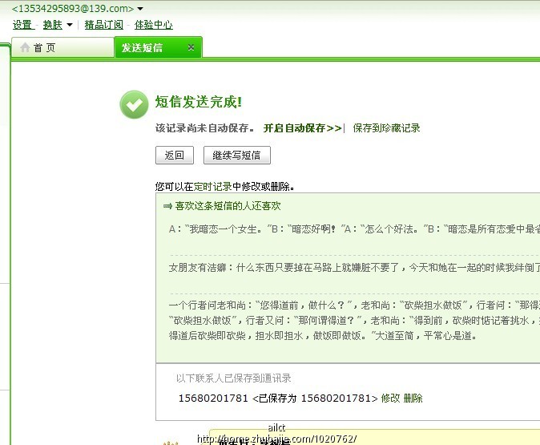This screenshot has height=445, width=540.
Task: Click the green checkmark success icon
Action: [x=134, y=104]
